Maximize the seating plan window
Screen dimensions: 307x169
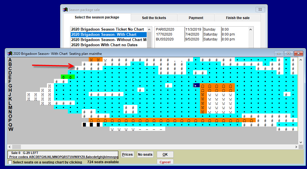pyautogui.click(x=288, y=53)
